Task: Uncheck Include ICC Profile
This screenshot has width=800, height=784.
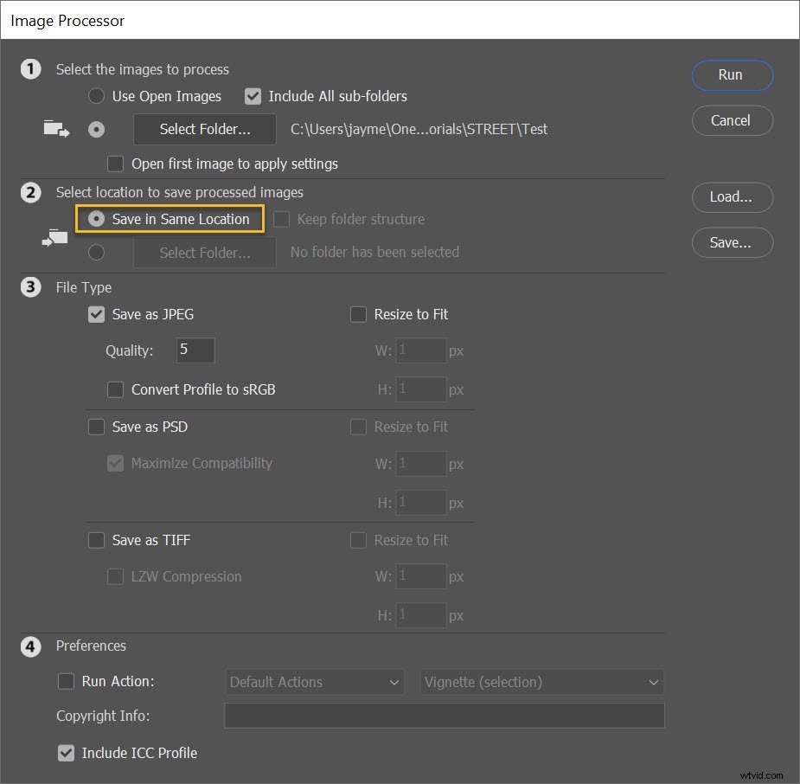Action: 67,753
